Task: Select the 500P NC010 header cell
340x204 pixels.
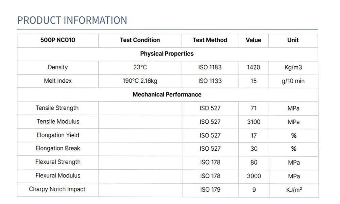Action: coord(58,40)
